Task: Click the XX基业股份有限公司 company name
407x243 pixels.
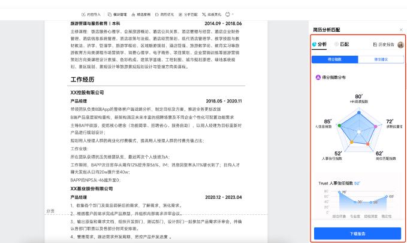Action: coord(92,189)
